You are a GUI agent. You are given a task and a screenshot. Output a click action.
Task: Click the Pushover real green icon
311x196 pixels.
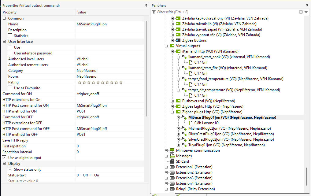[x=178, y=101]
